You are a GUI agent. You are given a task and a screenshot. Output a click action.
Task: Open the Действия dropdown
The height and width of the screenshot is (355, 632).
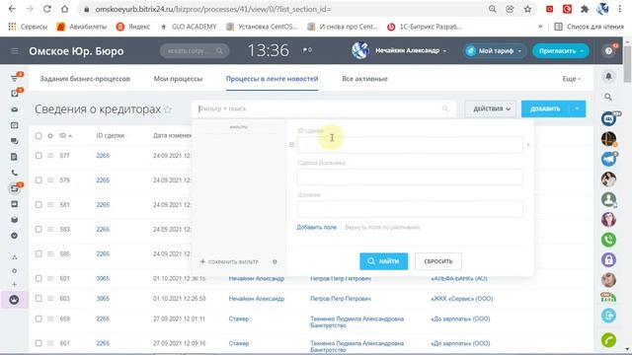pyautogui.click(x=490, y=108)
